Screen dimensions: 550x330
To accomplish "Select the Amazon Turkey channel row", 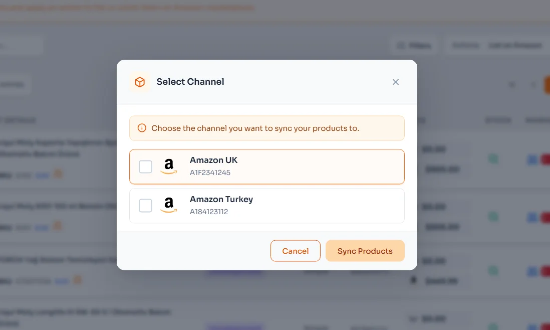I will (267, 205).
